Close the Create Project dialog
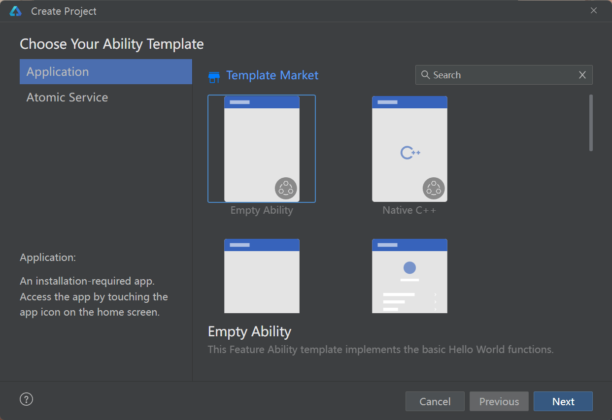 click(594, 10)
